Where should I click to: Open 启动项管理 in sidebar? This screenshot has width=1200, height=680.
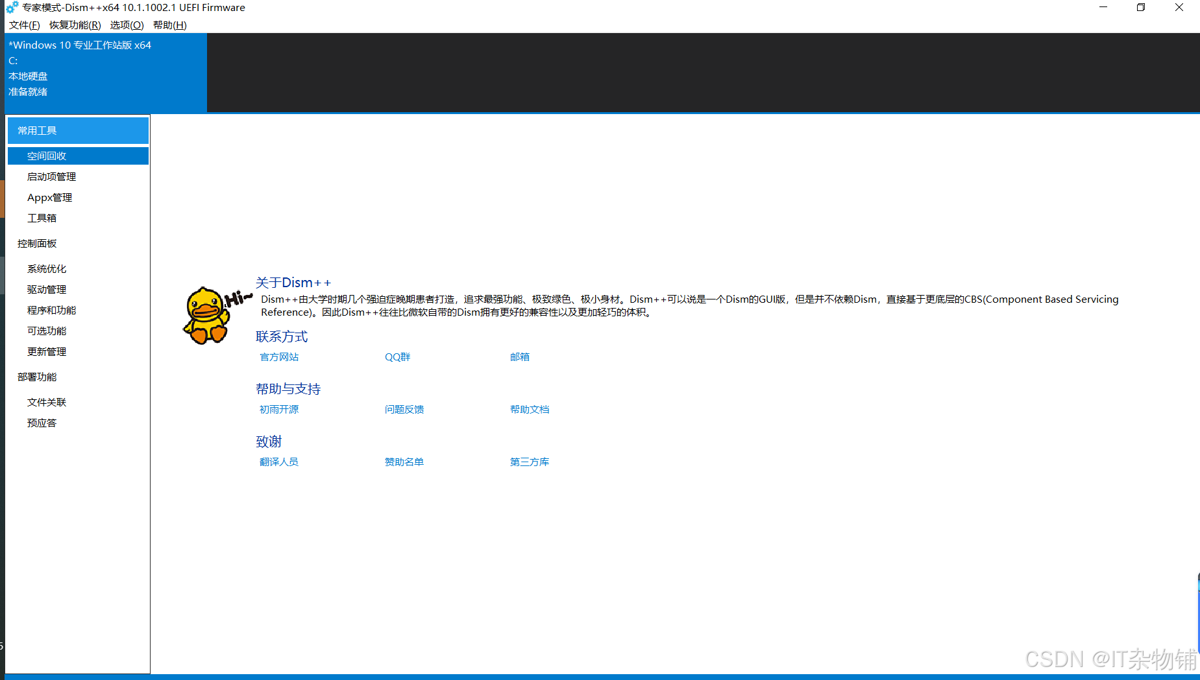(x=78, y=176)
